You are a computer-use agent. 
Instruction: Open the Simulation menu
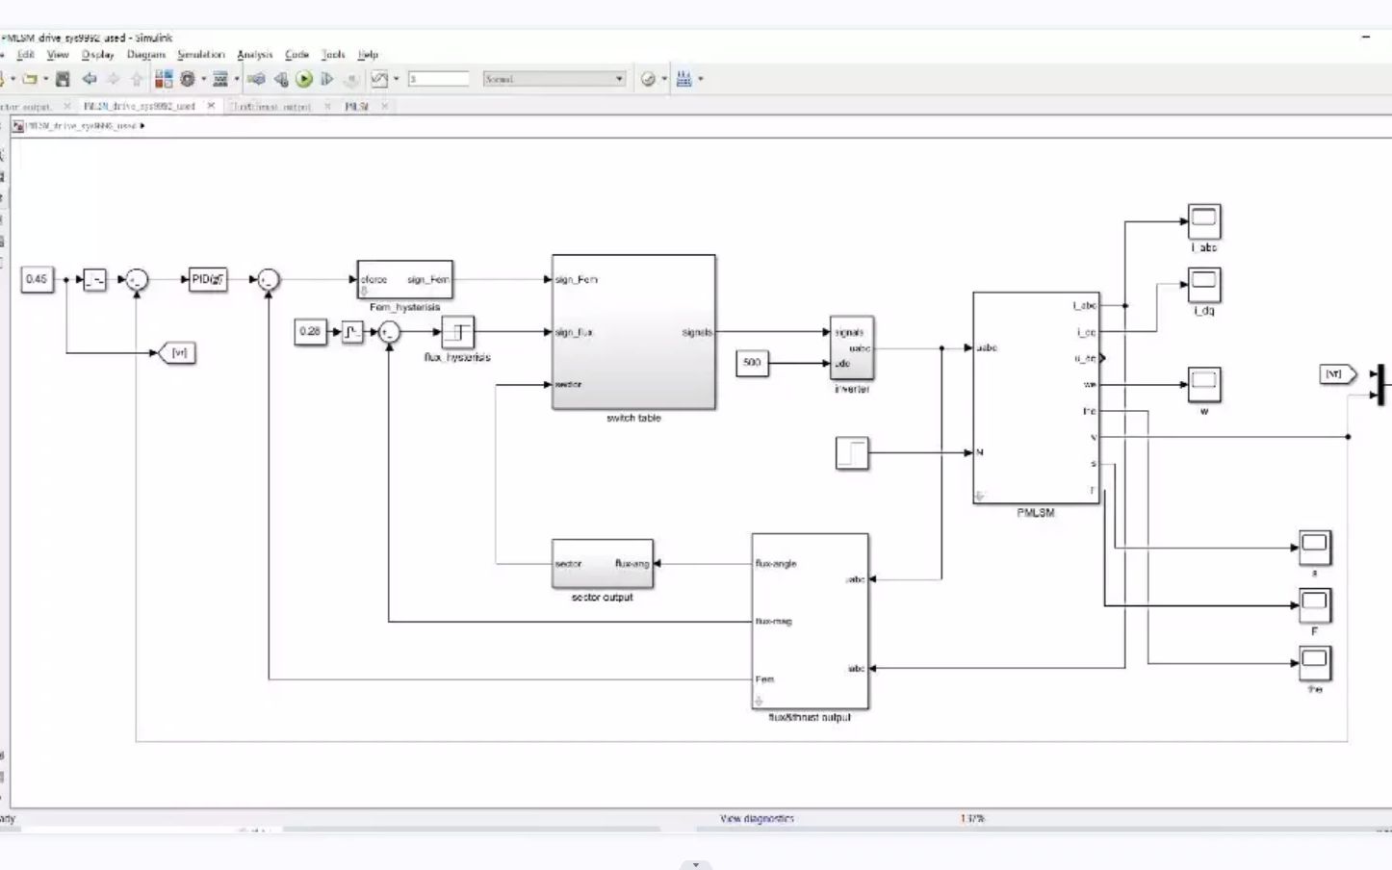pyautogui.click(x=200, y=55)
